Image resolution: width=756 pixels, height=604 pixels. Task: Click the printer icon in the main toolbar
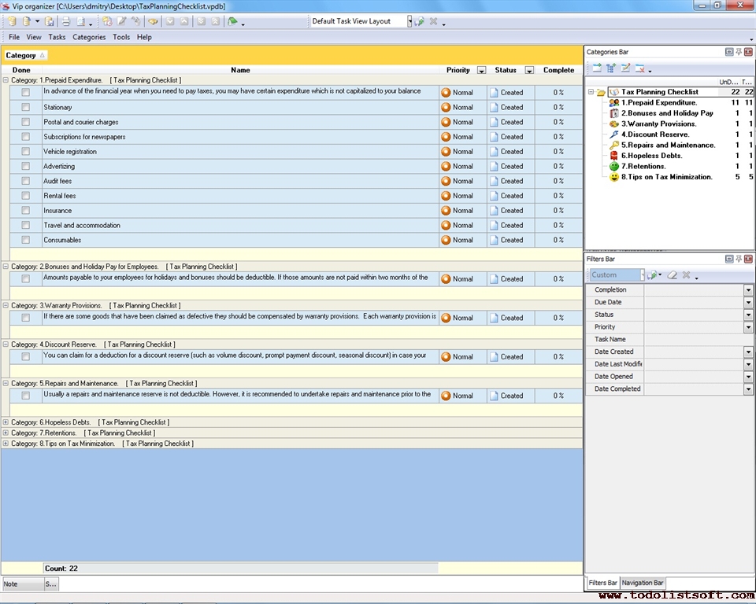tap(66, 21)
